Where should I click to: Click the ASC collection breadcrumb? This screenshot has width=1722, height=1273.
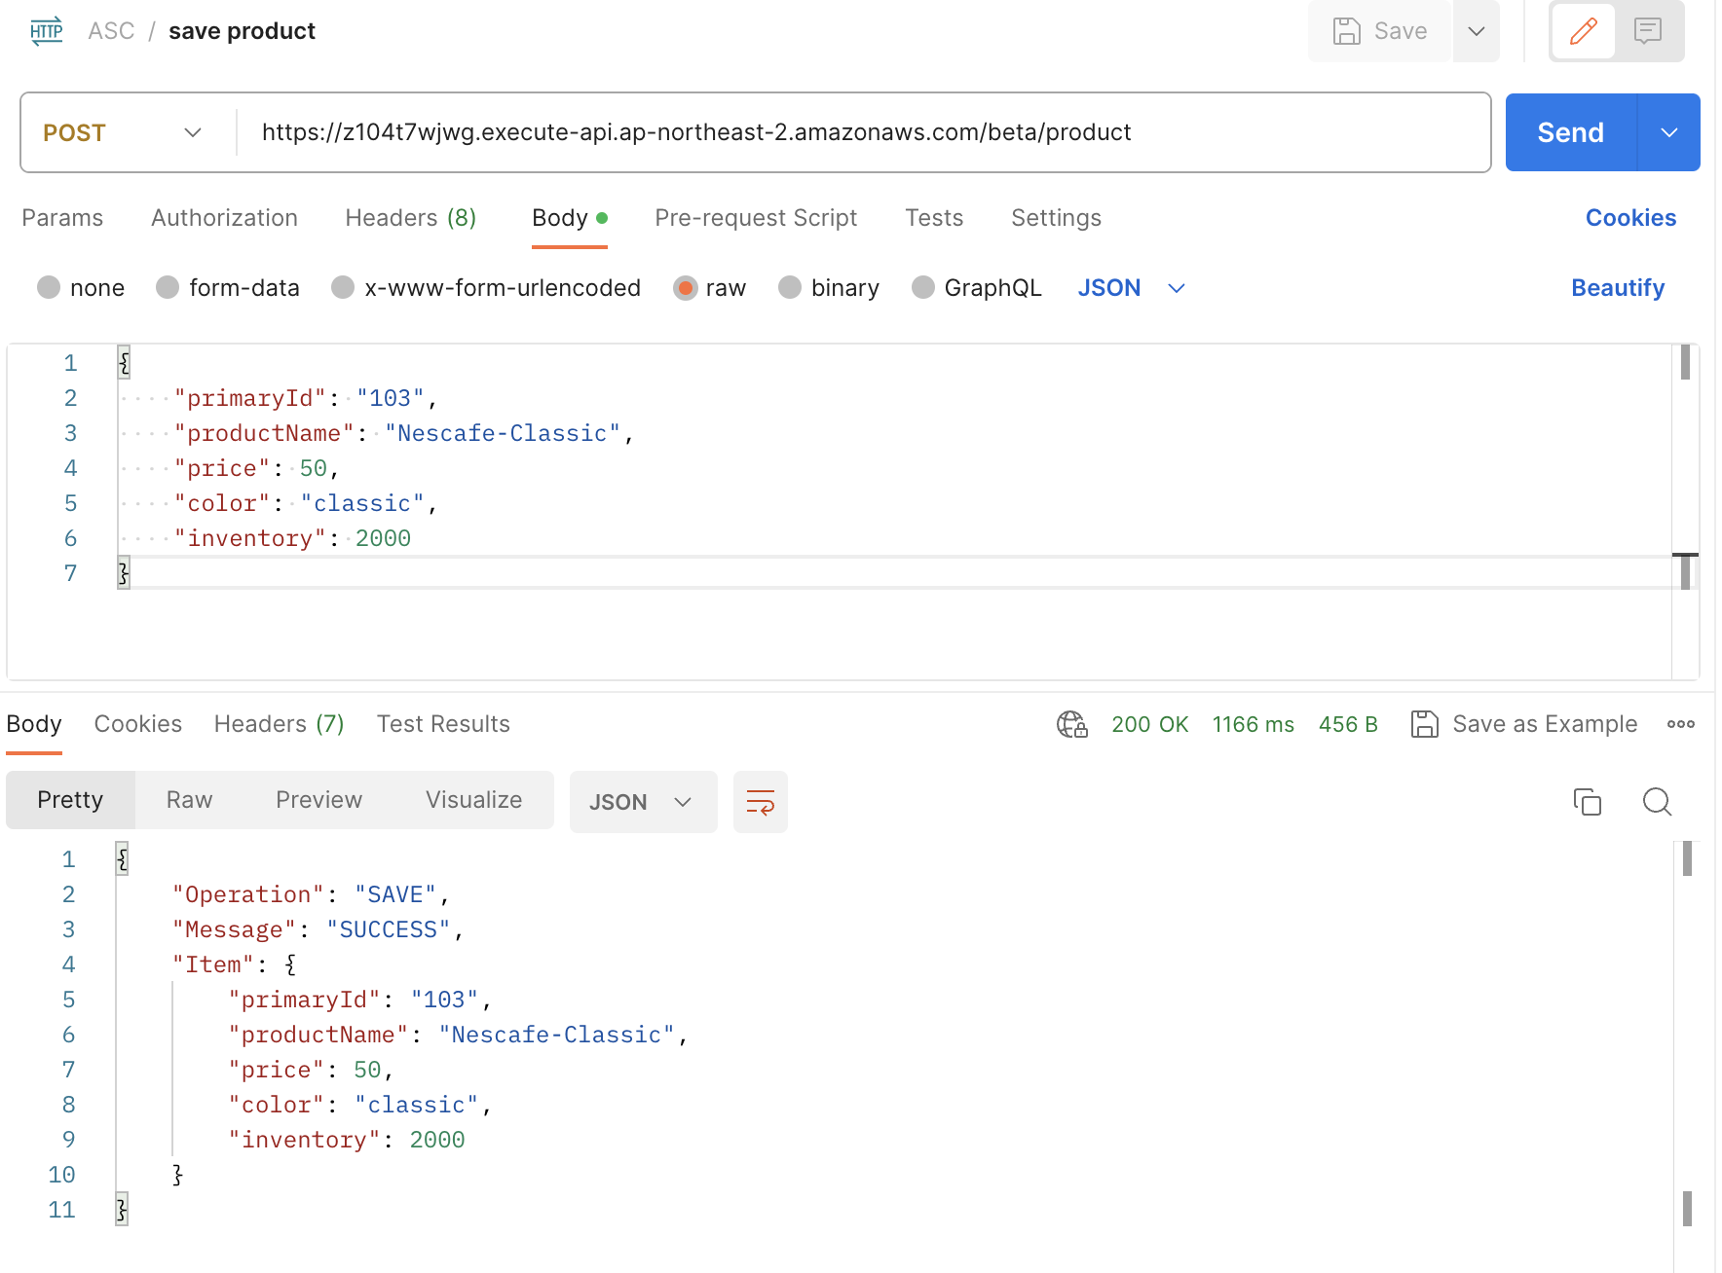point(111,31)
